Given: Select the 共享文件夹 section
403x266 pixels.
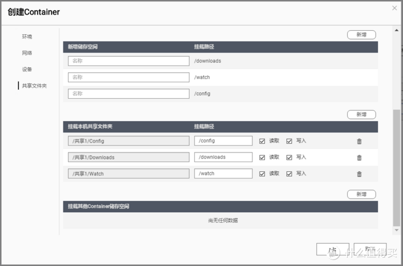Looking at the screenshot, I should click(x=34, y=86).
